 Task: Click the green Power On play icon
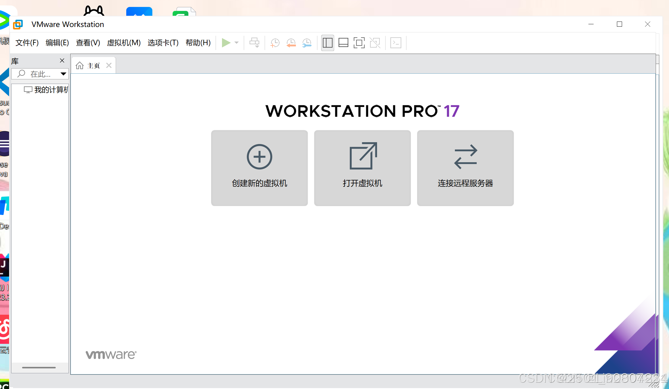tap(226, 43)
